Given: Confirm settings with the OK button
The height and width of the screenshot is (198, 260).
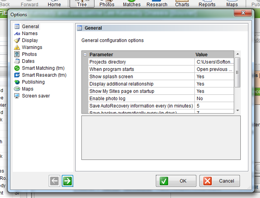Looking at the screenshot, I should point(176,181).
